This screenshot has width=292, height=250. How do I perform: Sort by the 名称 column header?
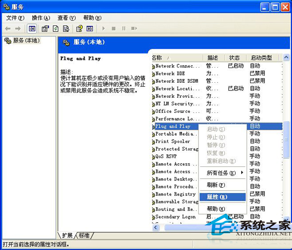[177, 58]
